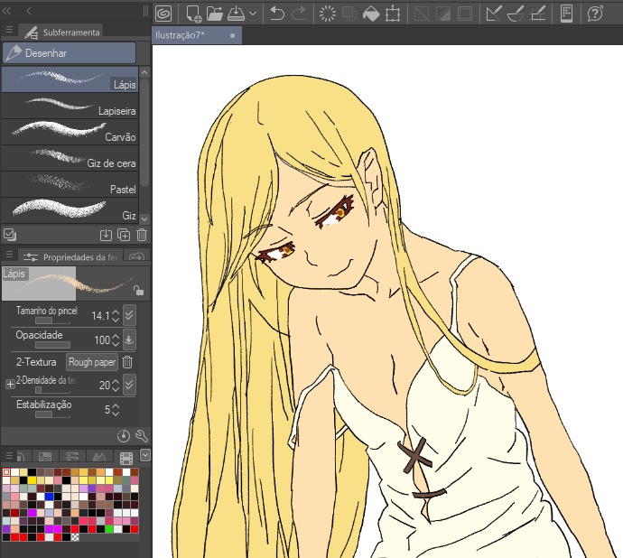The width and height of the screenshot is (623, 558).
Task: Open a file with the folder icon
Action: tap(215, 14)
